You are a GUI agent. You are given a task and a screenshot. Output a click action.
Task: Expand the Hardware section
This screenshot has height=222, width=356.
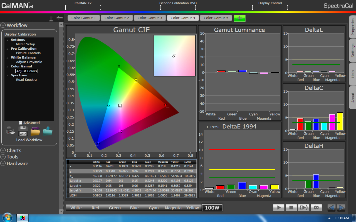(x=3, y=163)
